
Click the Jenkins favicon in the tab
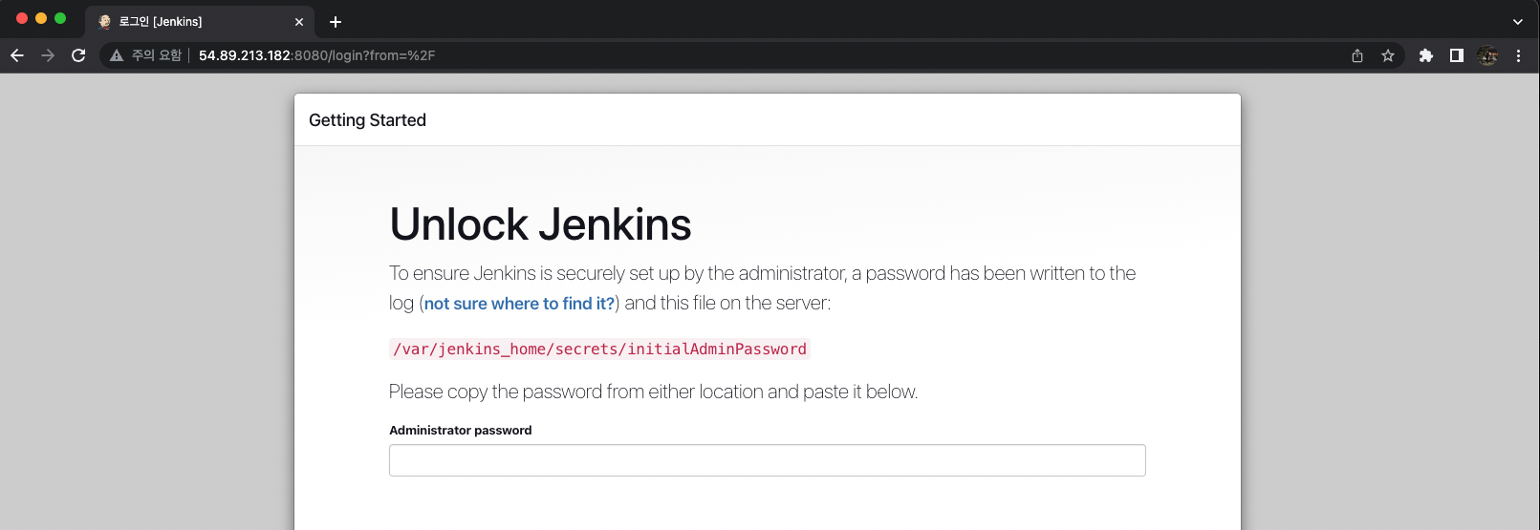(x=104, y=21)
